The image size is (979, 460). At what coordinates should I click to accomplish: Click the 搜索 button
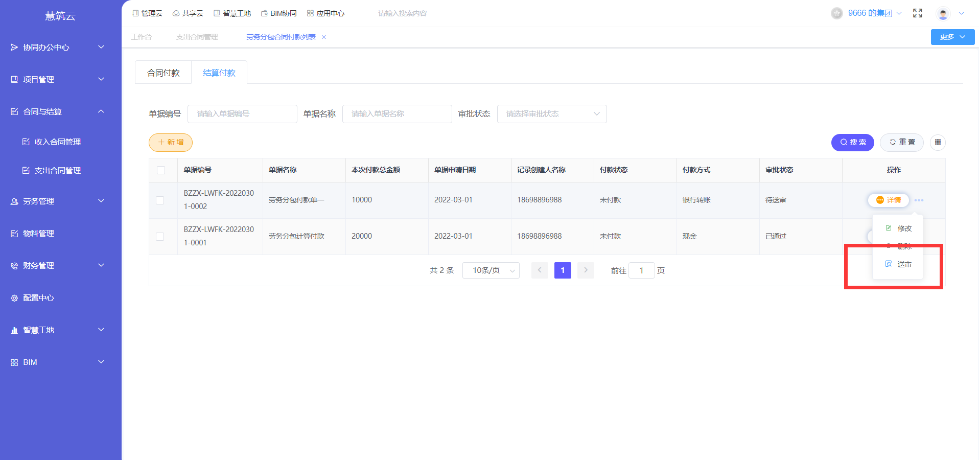[853, 142]
